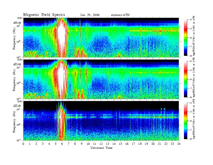This screenshot has width=213, height=165.
Task: Click hour tick label "18" on the time axis
Action: [140, 144]
